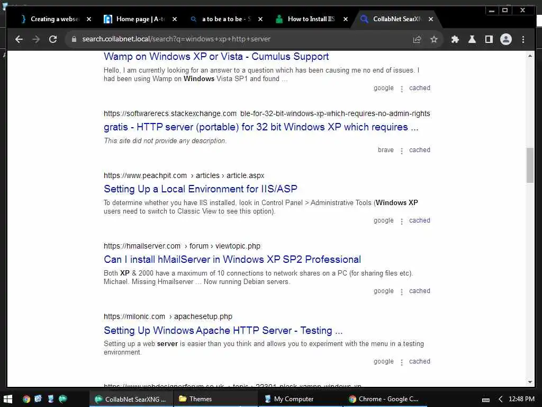Click the lock icon in the address bar
542x407 pixels.
click(x=74, y=39)
